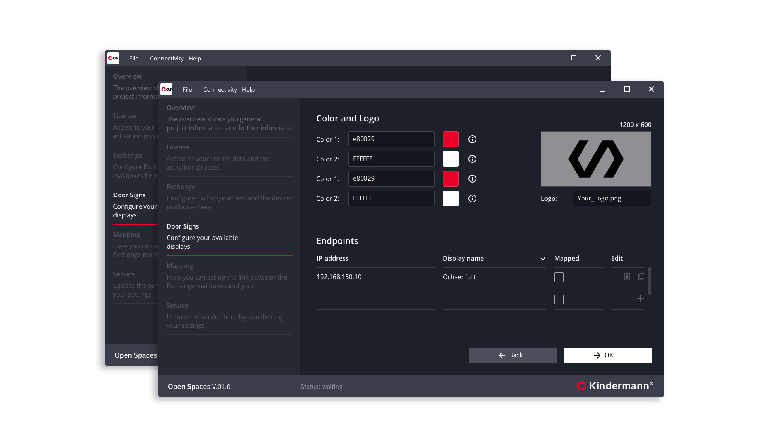This screenshot has width=759, height=427.
Task: Click the IP-address column header
Action: pos(332,258)
